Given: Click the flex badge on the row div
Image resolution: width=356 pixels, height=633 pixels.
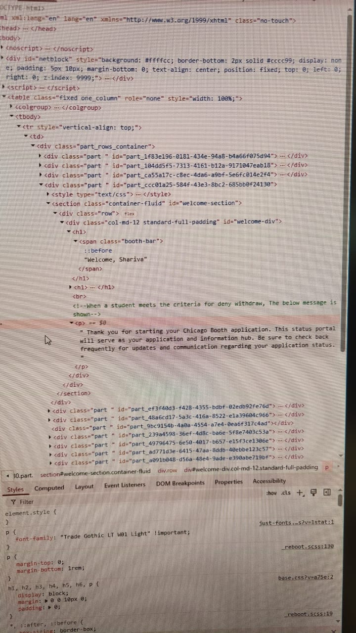Looking at the screenshot, I should 130,213.
